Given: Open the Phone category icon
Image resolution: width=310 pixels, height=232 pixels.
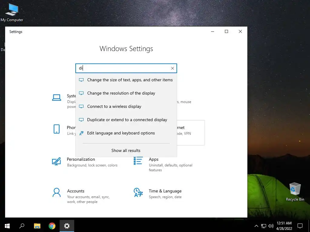Looking at the screenshot, I should (57, 129).
